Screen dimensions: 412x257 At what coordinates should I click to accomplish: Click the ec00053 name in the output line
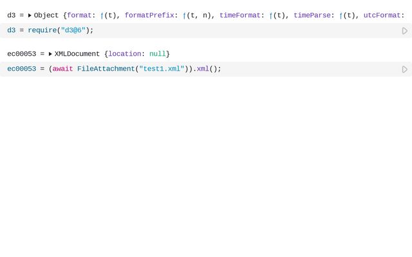(21, 54)
